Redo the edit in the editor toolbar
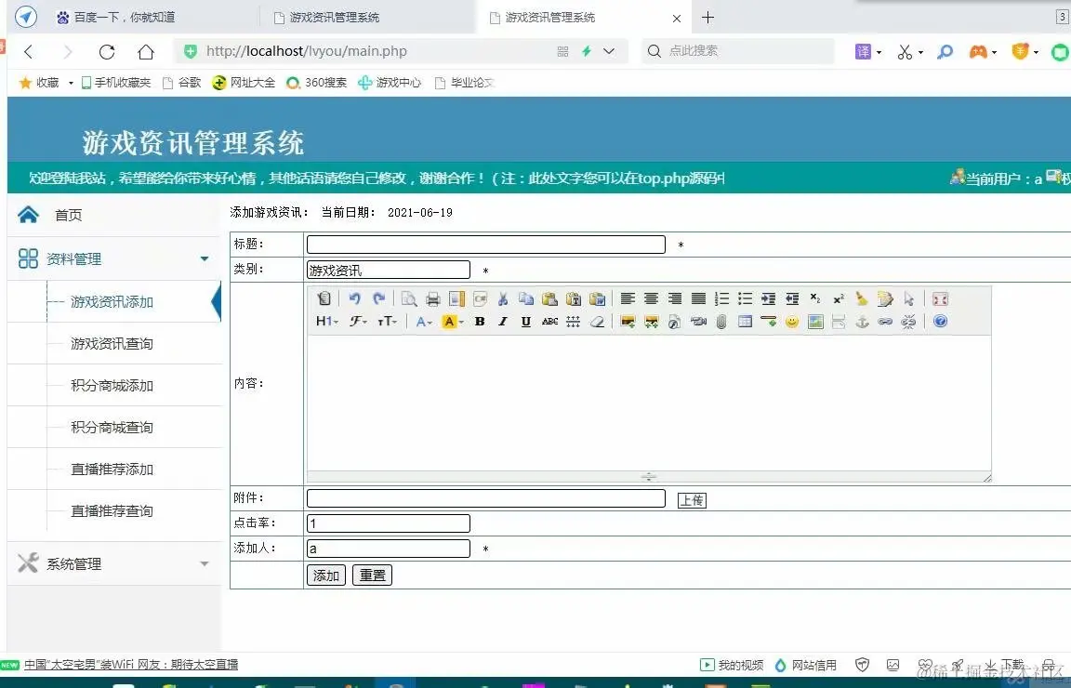 [379, 298]
